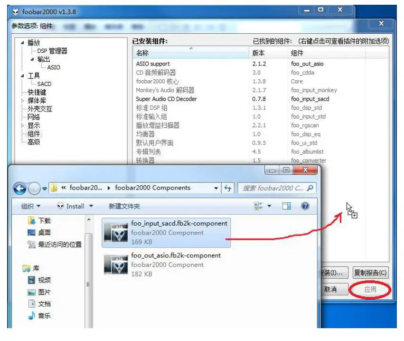Click the refresh address button

click(228, 188)
